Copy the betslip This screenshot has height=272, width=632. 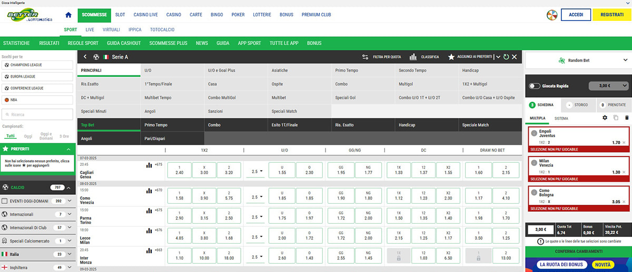(616, 118)
